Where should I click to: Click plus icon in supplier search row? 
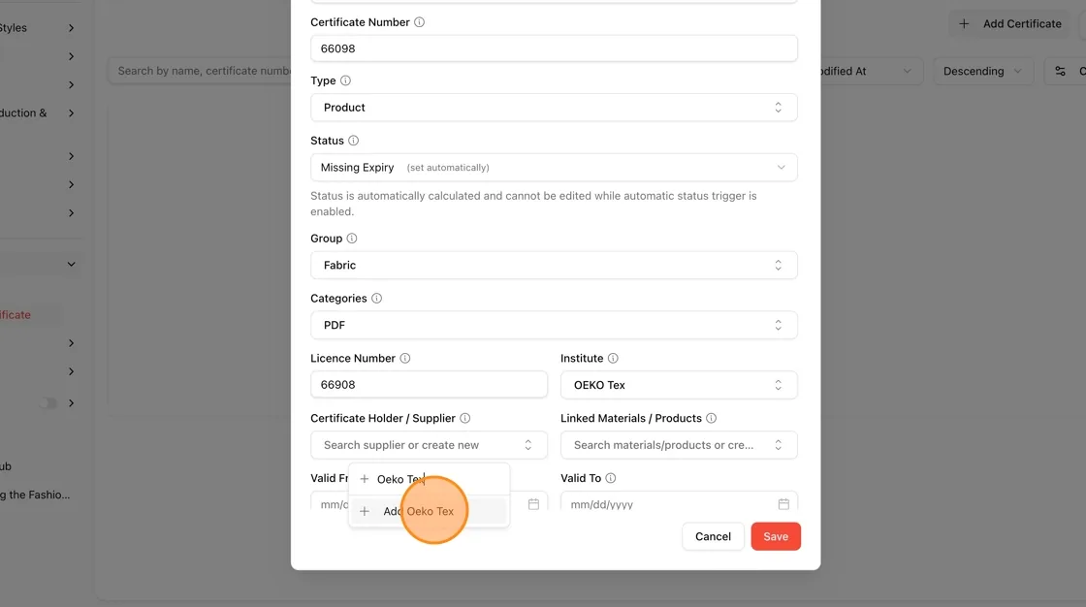click(x=365, y=480)
